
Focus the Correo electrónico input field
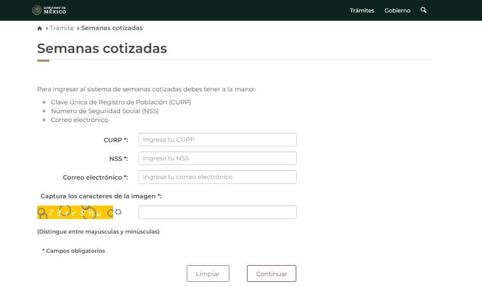(217, 177)
